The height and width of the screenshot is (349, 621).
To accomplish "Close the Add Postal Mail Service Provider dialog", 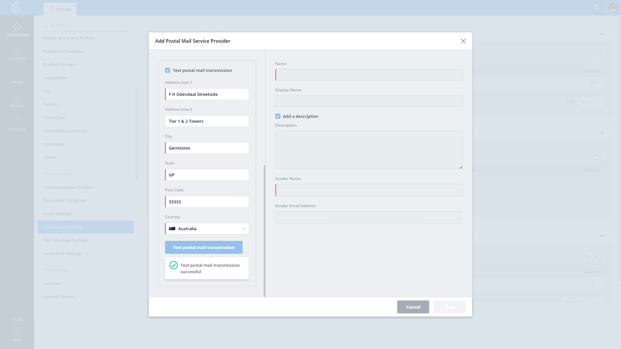I will pos(463,41).
